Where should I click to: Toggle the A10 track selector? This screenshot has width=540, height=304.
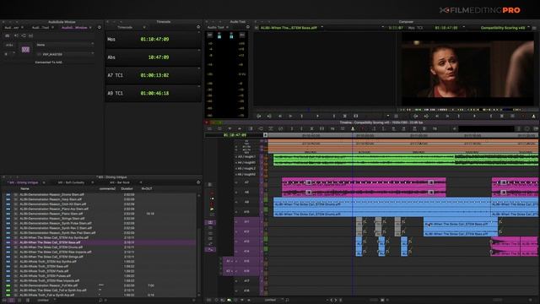pyautogui.click(x=246, y=212)
